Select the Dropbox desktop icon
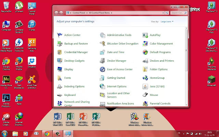Image resolution: width=219 pixels, height=137 pixels. click(x=32, y=62)
